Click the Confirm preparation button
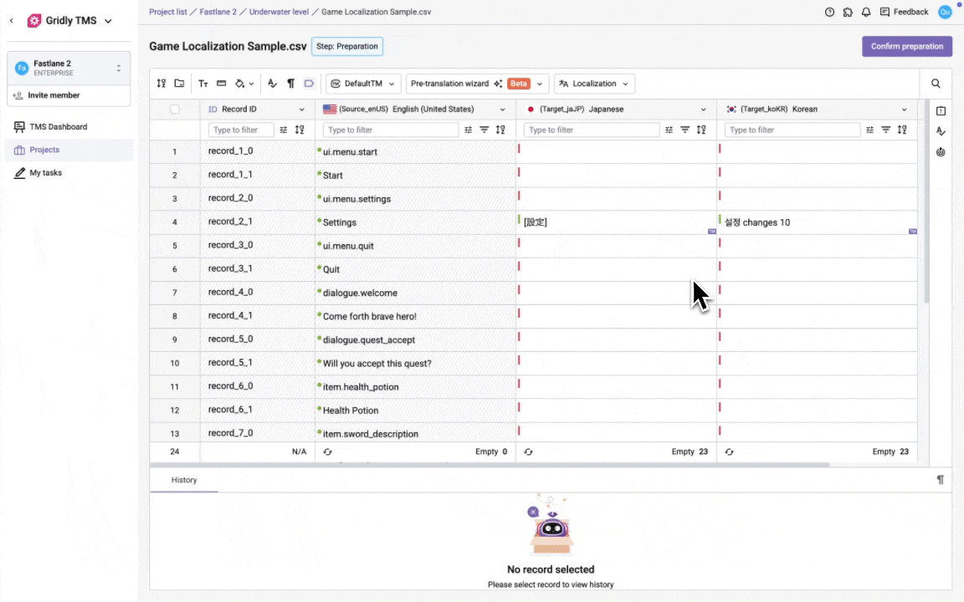The image size is (964, 602). pos(907,46)
